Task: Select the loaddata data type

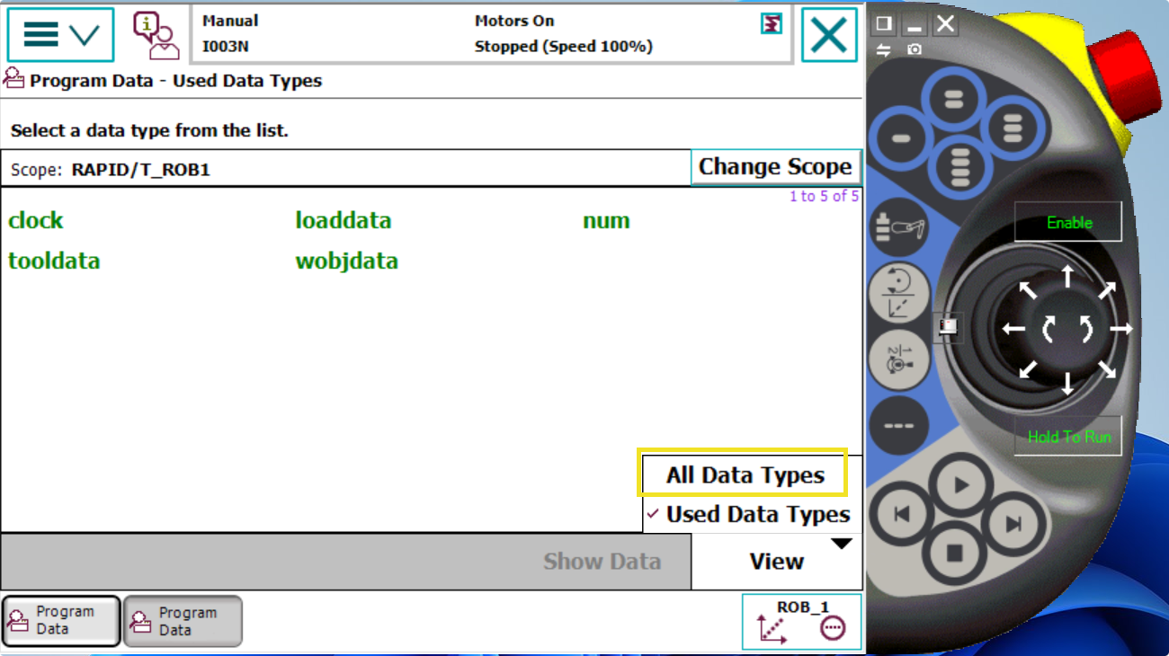Action: pyautogui.click(x=344, y=221)
